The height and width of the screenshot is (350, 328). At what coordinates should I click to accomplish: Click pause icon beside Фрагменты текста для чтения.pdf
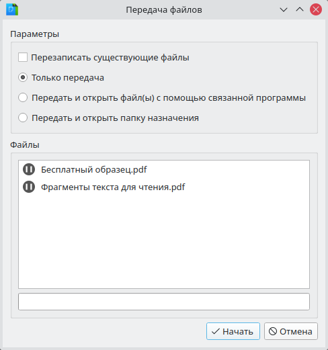point(29,187)
